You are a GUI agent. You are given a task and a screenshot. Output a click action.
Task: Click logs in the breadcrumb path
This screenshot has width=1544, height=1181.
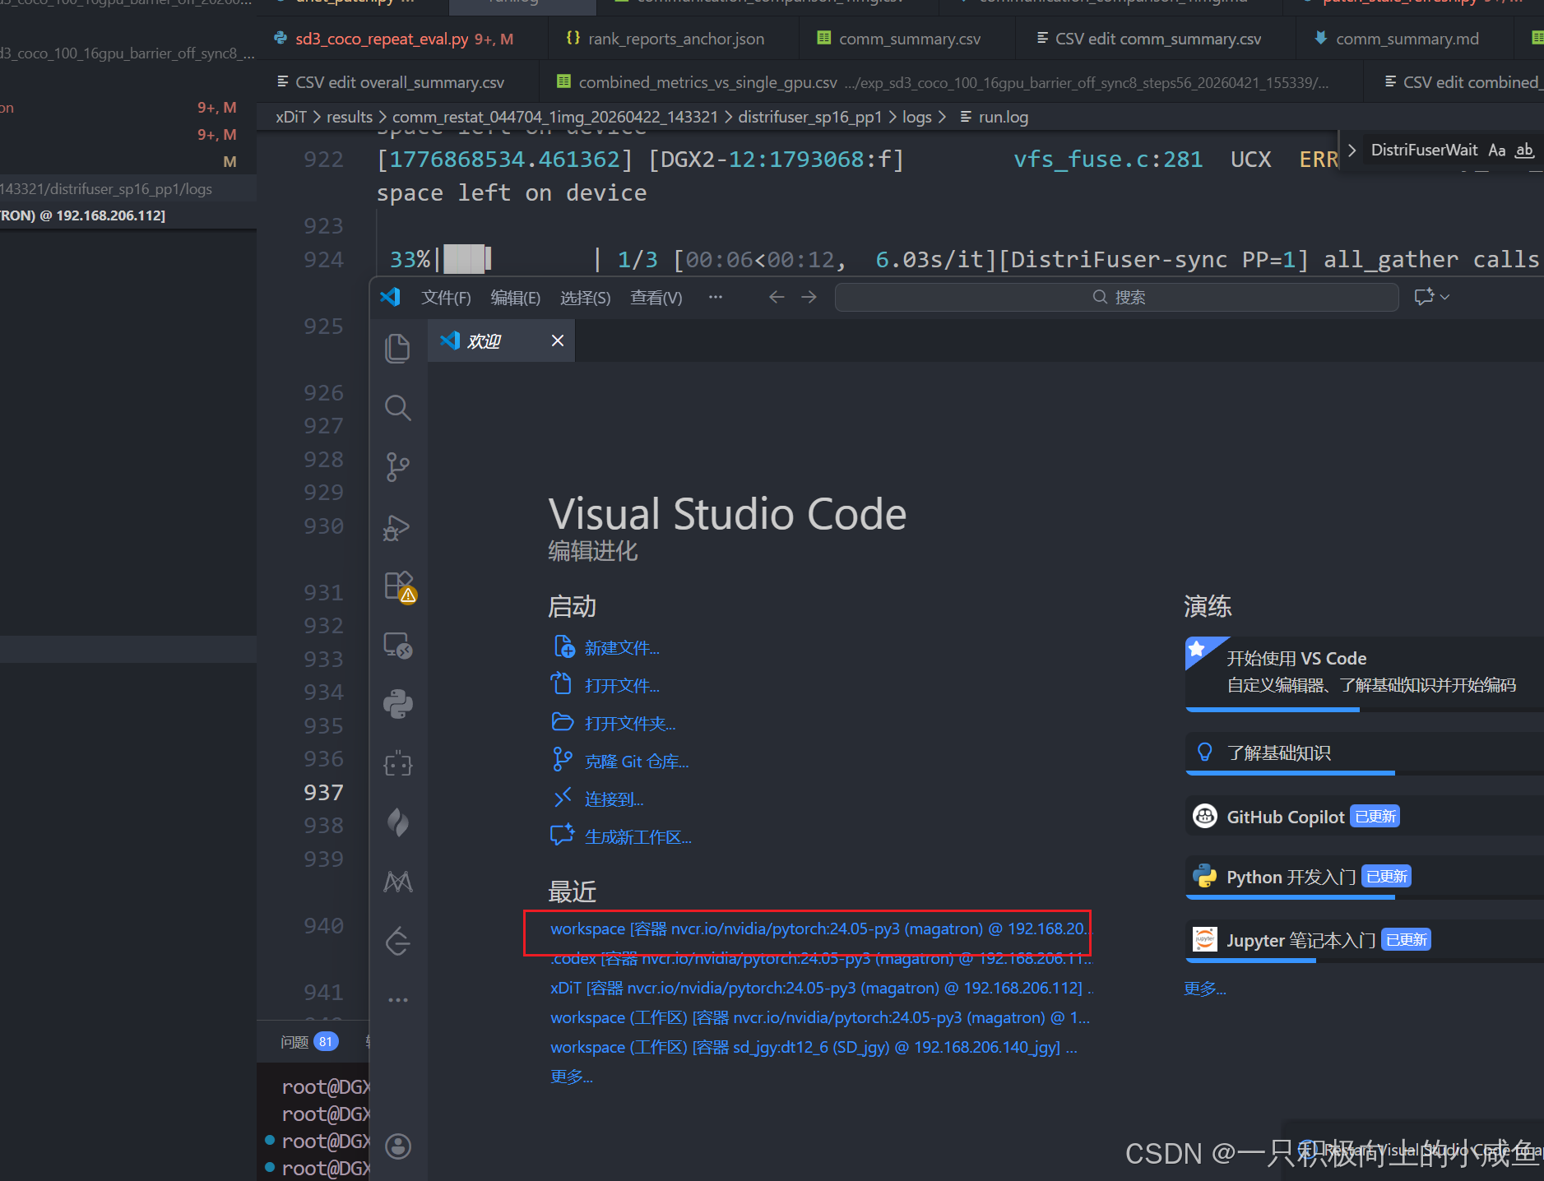click(x=916, y=117)
